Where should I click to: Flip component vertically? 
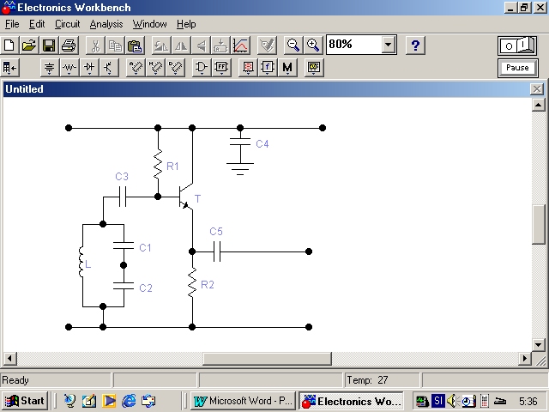click(x=201, y=45)
